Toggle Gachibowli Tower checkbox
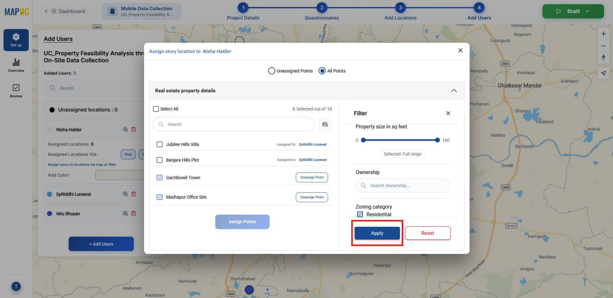613x298 pixels. tap(160, 178)
